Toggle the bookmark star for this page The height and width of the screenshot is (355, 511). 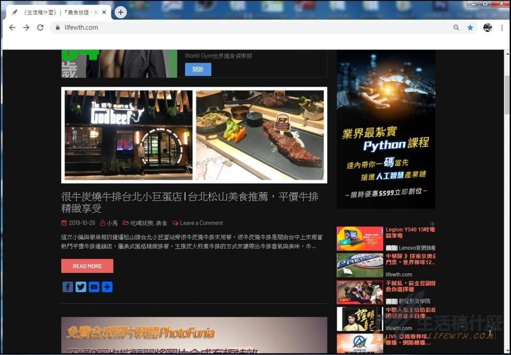pyautogui.click(x=470, y=28)
